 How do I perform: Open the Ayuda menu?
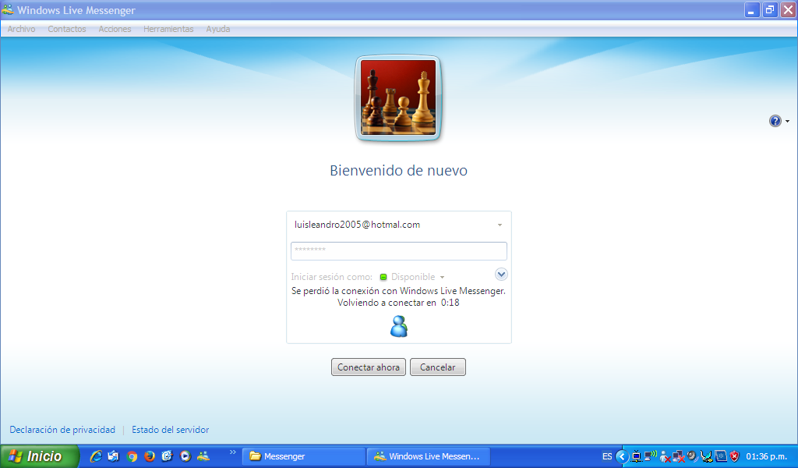(x=218, y=29)
